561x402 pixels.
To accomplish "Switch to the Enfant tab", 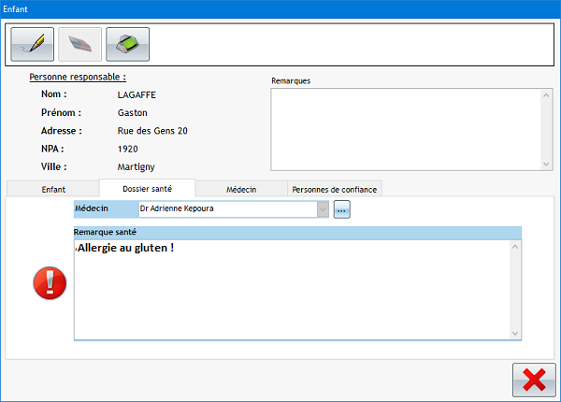I will [x=53, y=189].
